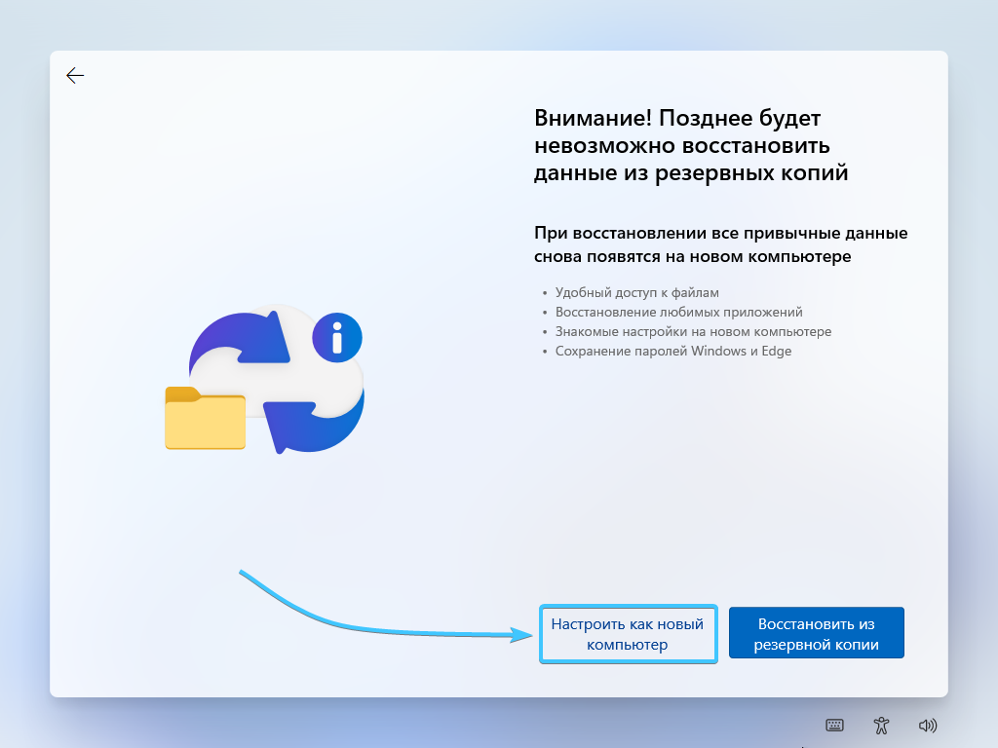Screen dimensions: 998x748
Task: Open the on-screen keyboard icon
Action: [x=834, y=725]
